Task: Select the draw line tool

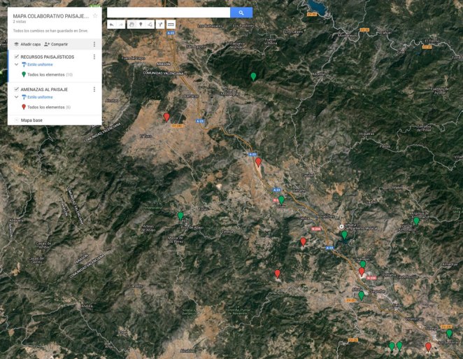Action: point(150,24)
